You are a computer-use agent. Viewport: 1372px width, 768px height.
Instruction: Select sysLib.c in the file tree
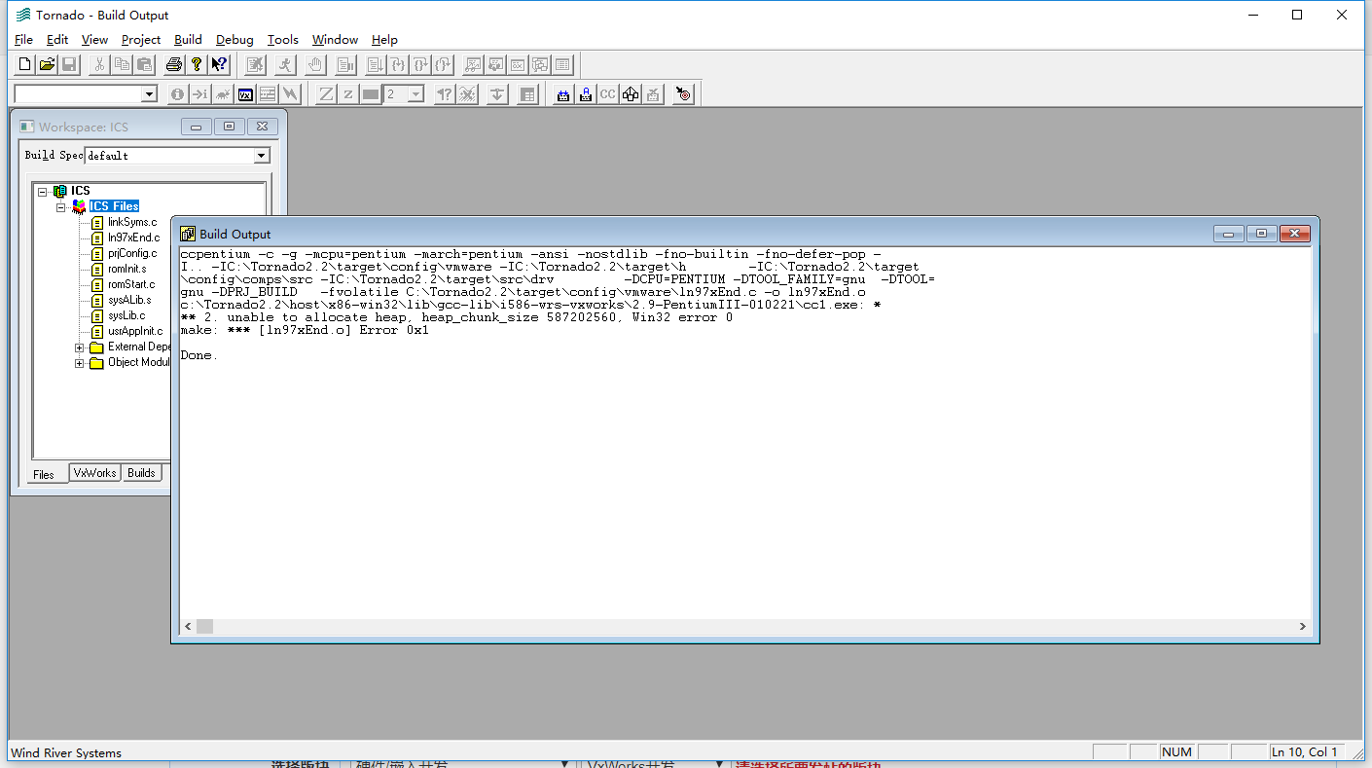(x=126, y=315)
